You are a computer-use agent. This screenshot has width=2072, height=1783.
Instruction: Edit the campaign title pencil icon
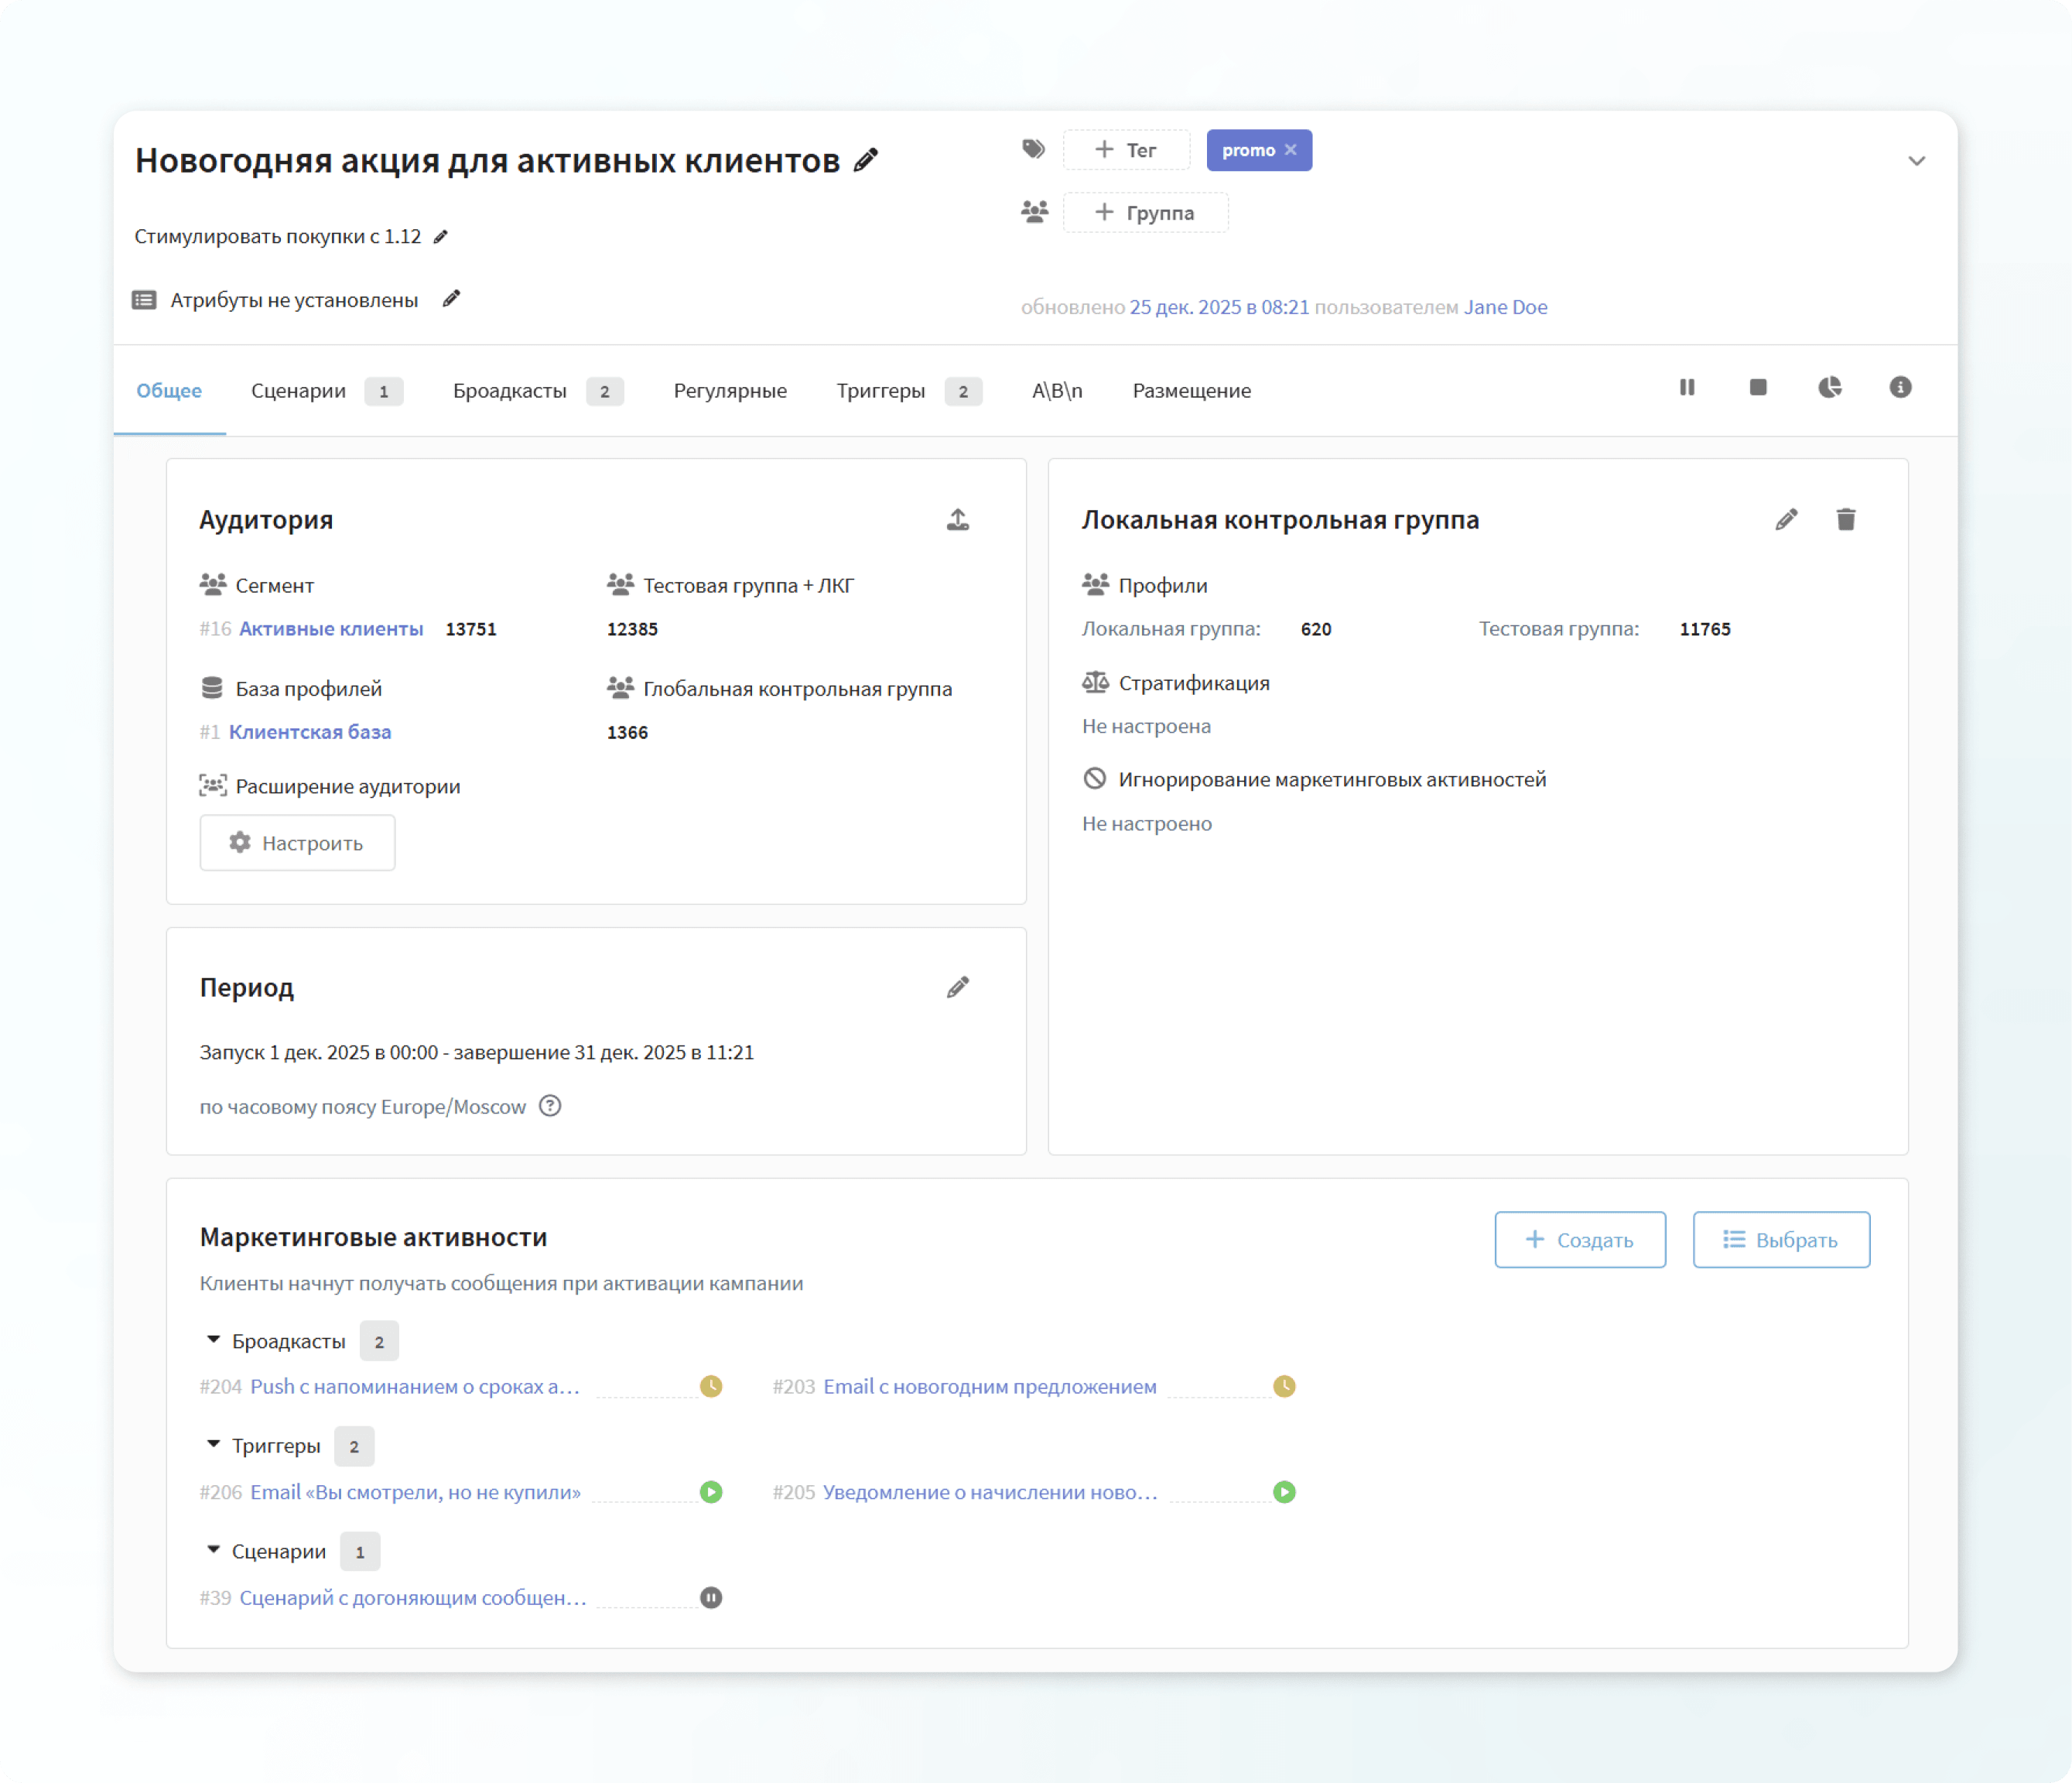pyautogui.click(x=865, y=159)
